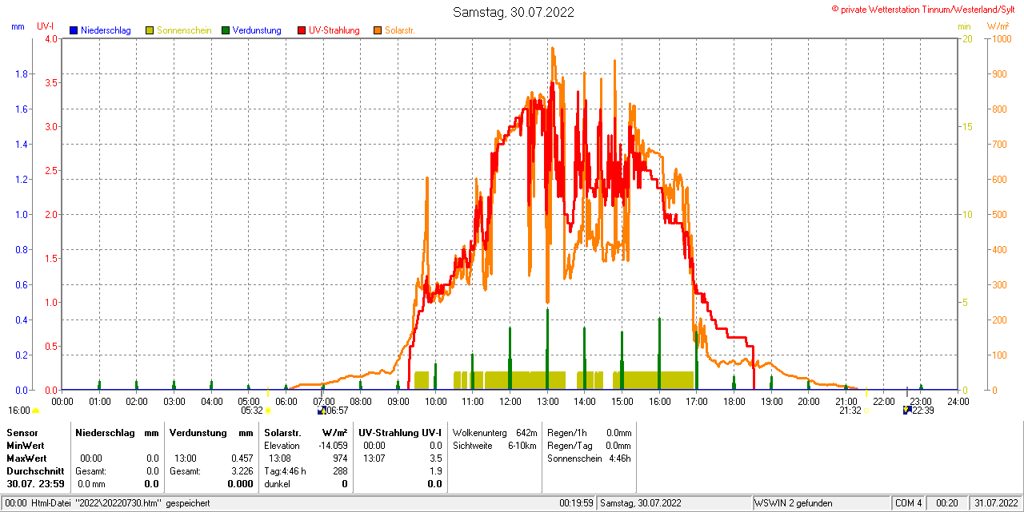This screenshot has height=512, width=1024.
Task: Click the Elevation value -14.059
Action: pos(334,446)
